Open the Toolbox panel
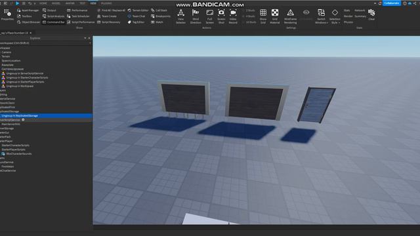420x236 pixels. click(x=24, y=16)
